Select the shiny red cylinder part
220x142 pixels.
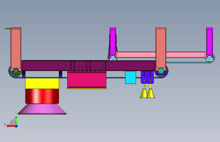click(42, 96)
